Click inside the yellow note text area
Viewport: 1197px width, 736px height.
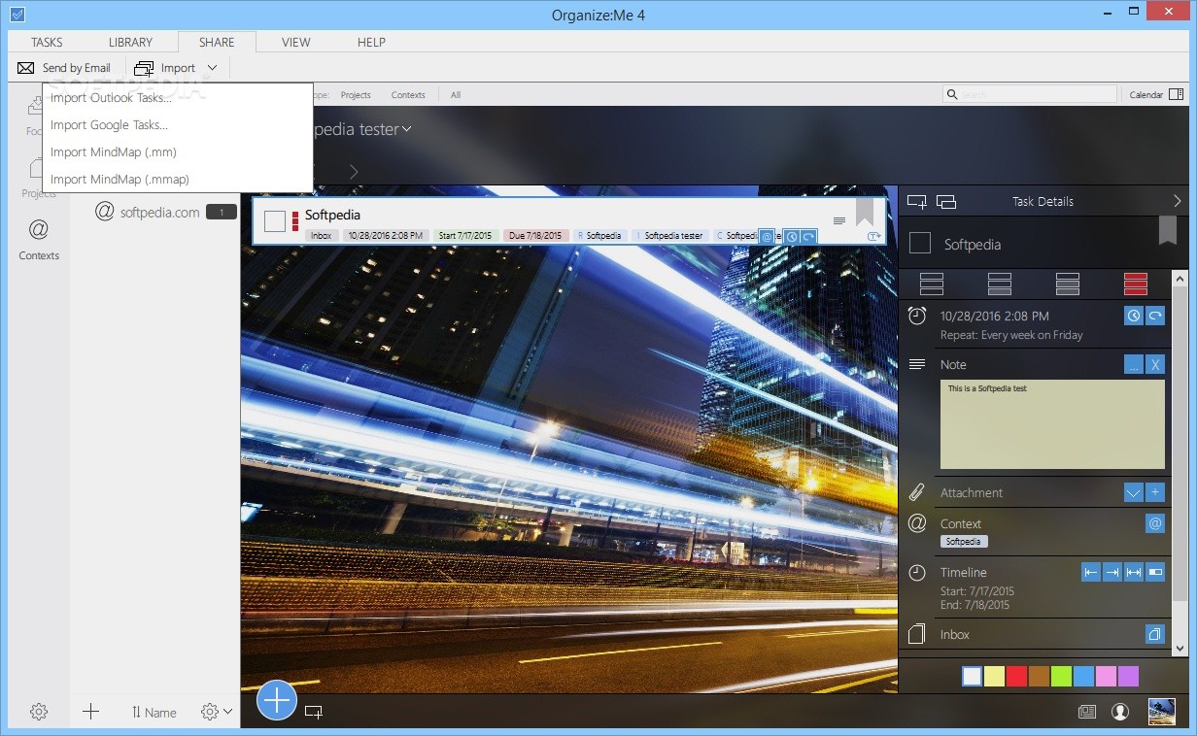(1052, 424)
